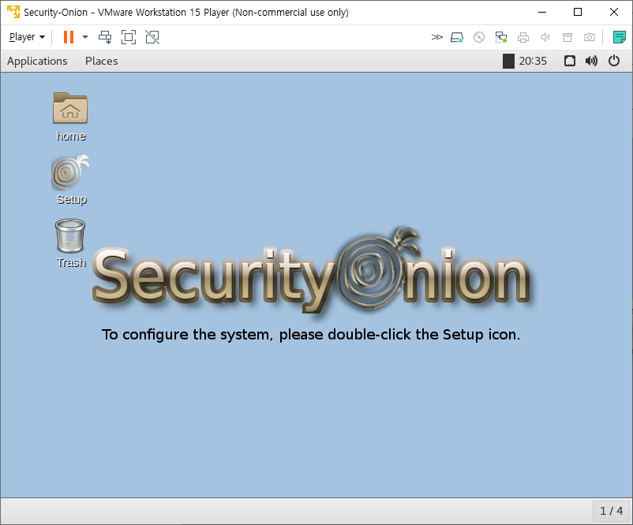This screenshot has height=525, width=633.
Task: Click the double-chevron show devices icon
Action: pyautogui.click(x=436, y=38)
